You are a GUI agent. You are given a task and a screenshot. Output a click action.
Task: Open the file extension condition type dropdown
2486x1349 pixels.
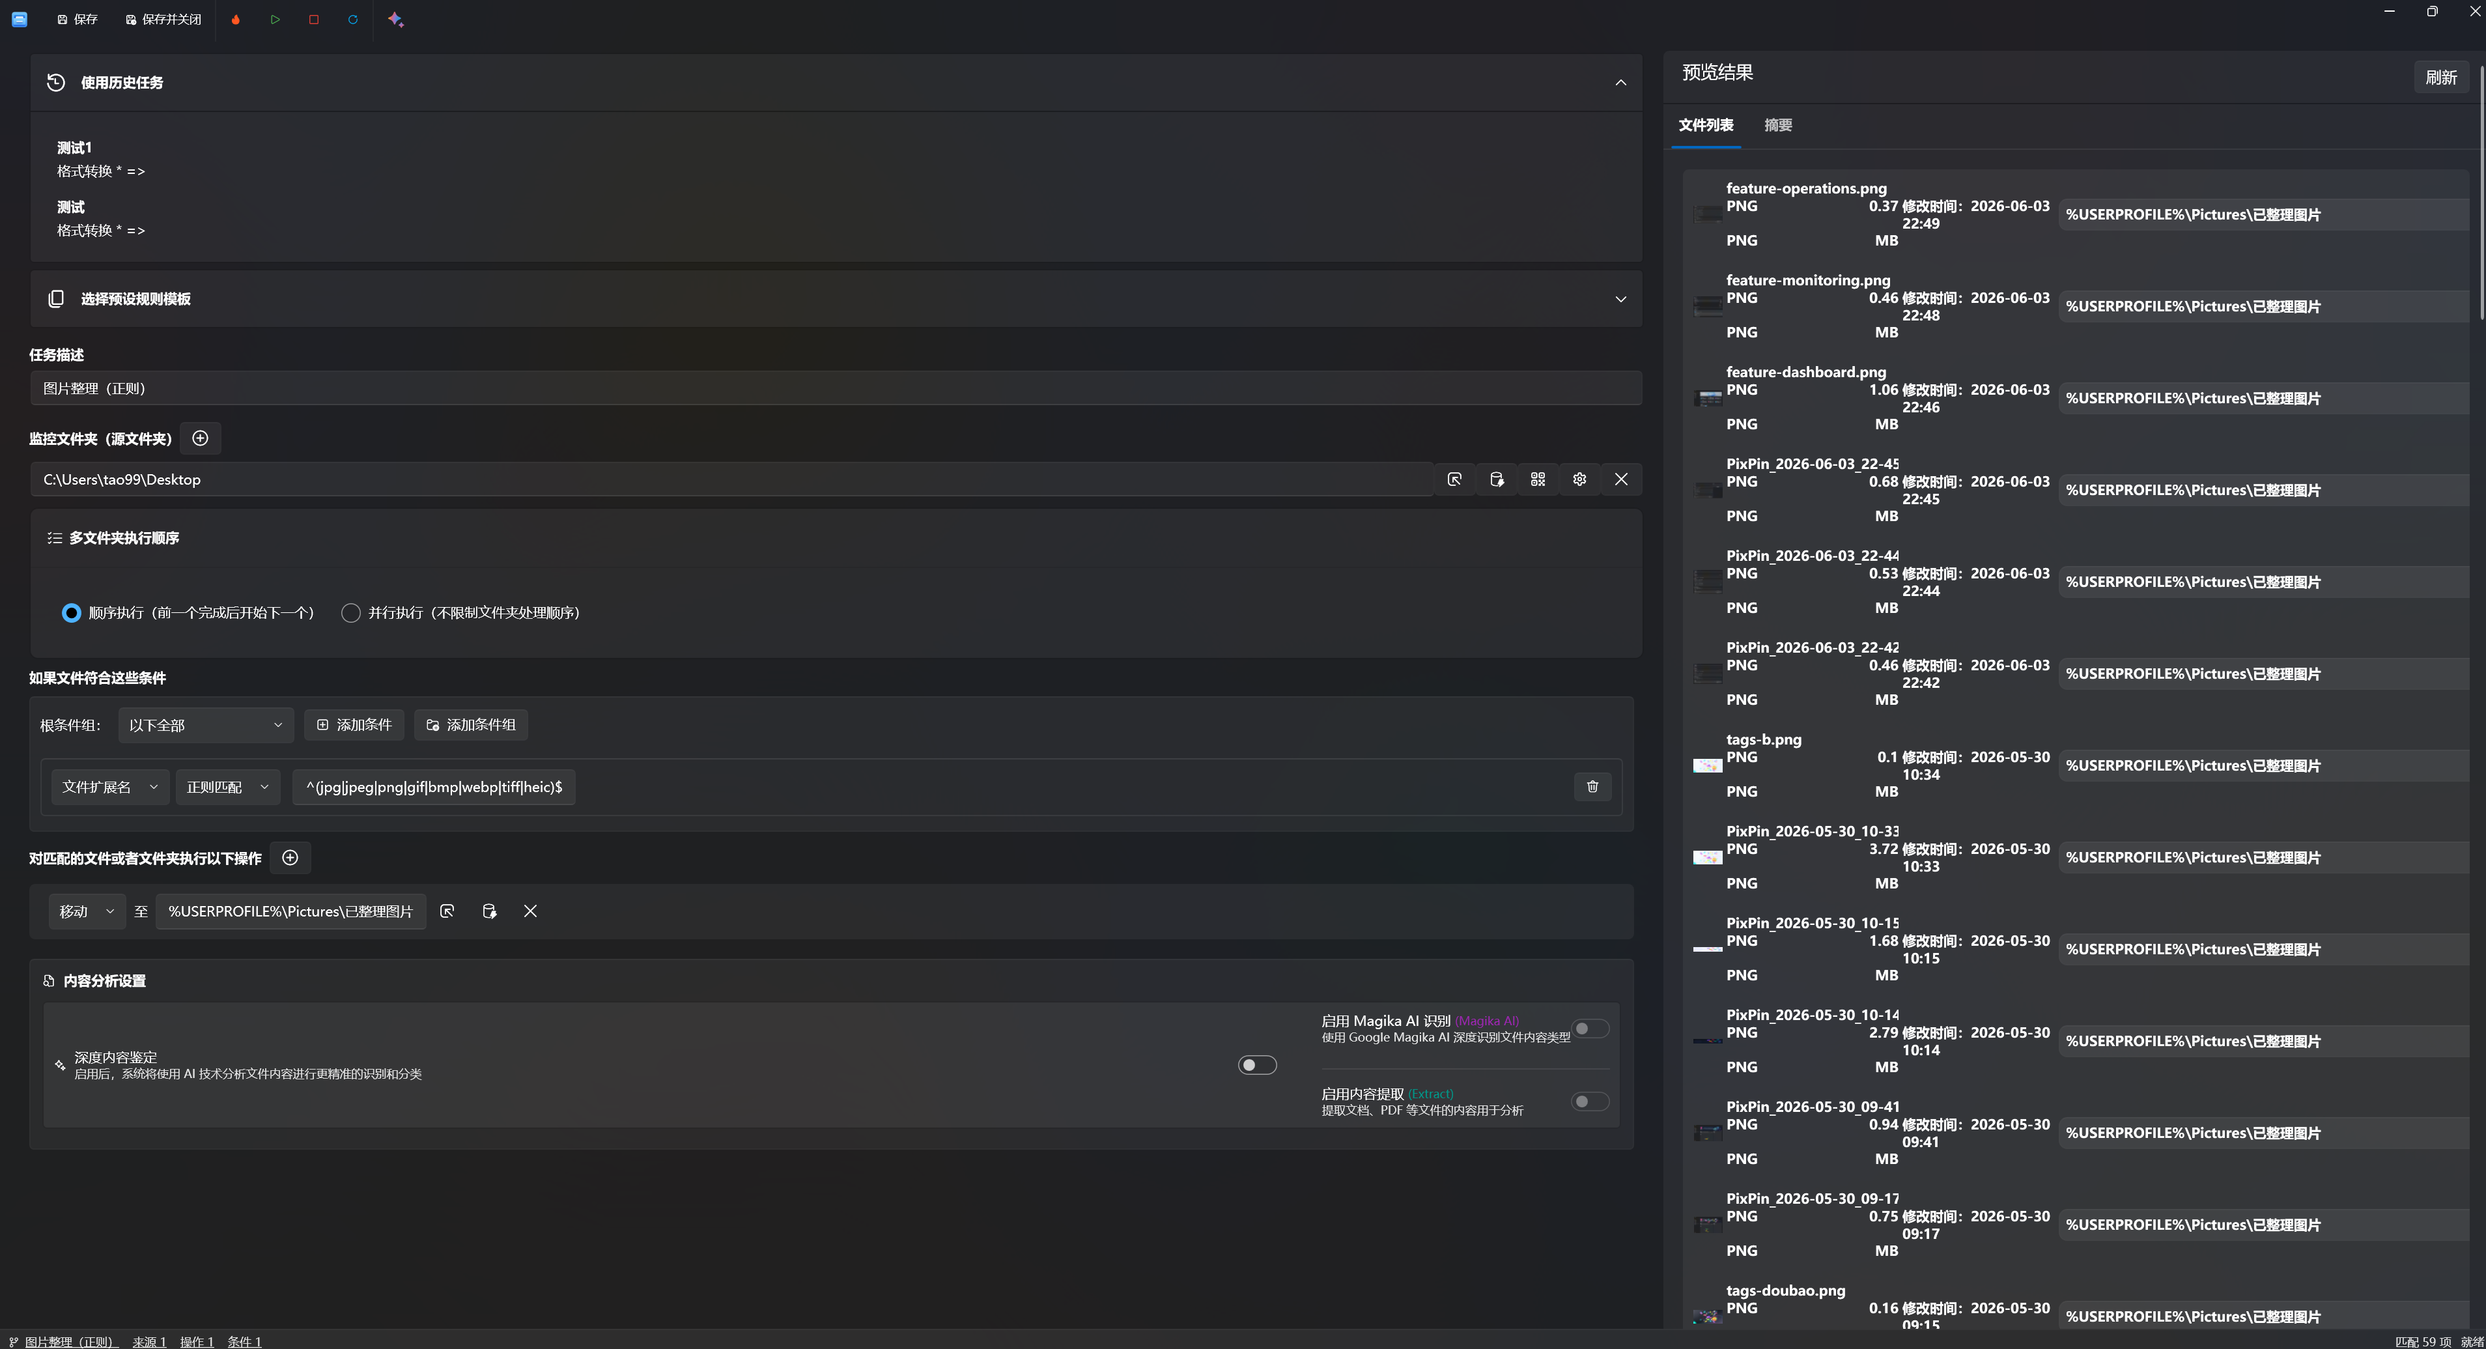click(x=110, y=788)
